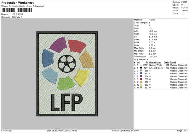Screen dimensions: 189x133
Task: Click the 'EndX:' value '0.00 in'
Action: (x=152, y=42)
